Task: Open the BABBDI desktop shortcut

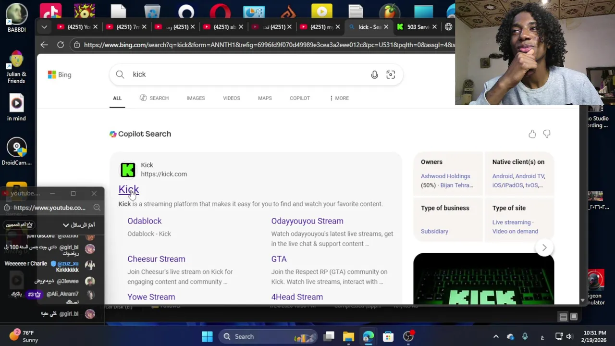Action: pos(16,18)
